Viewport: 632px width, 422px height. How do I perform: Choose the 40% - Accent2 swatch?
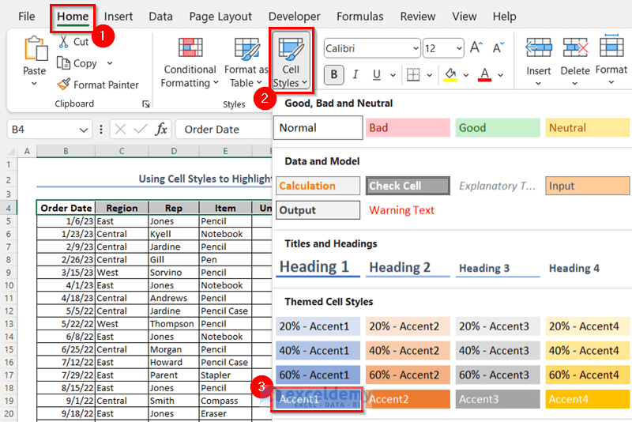[408, 351]
